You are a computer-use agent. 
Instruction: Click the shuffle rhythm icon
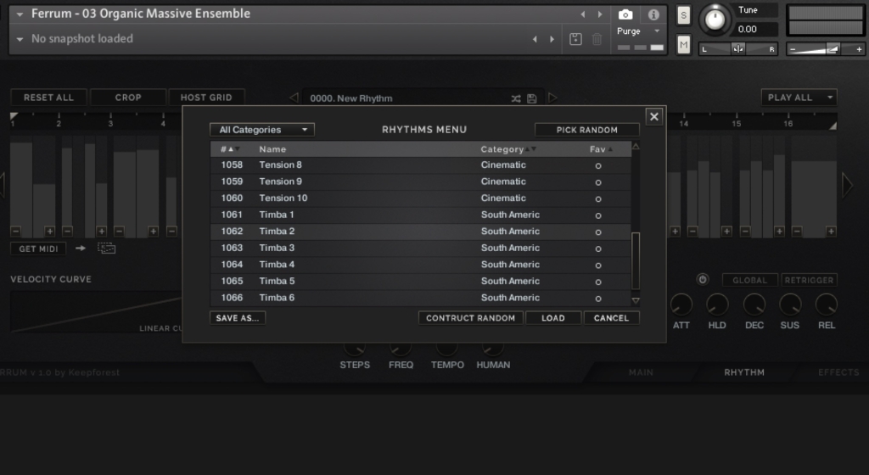coord(515,98)
